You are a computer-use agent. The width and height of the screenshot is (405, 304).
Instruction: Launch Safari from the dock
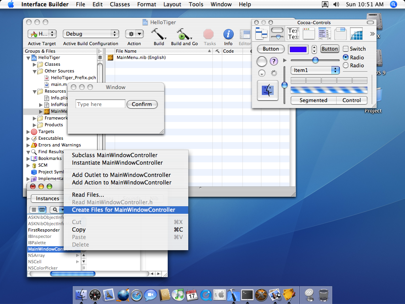pos(136,295)
